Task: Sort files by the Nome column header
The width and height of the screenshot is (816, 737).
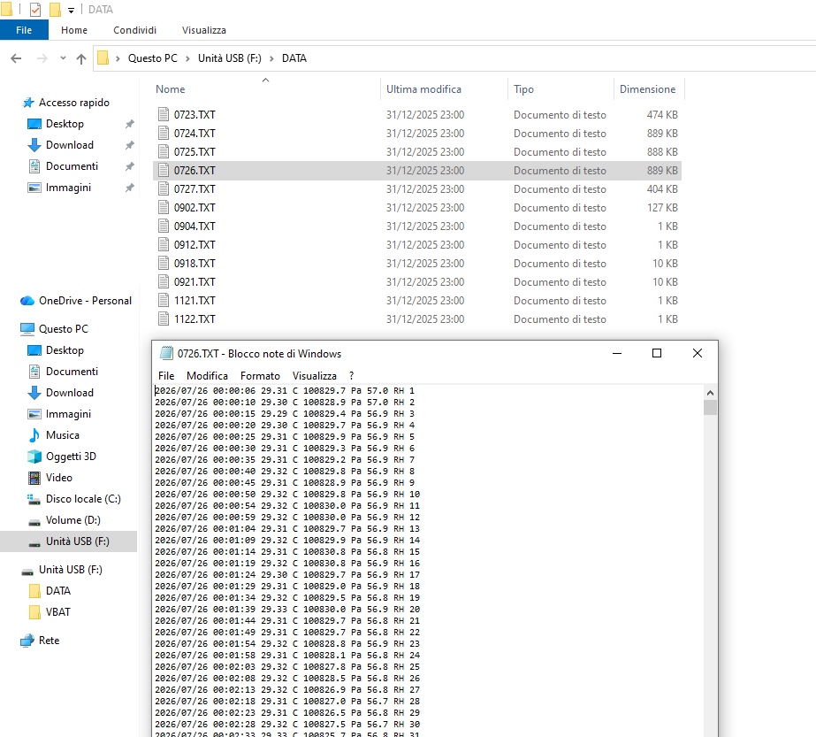Action: click(x=170, y=89)
